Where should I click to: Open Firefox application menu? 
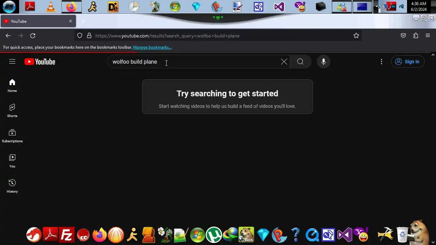point(428,36)
